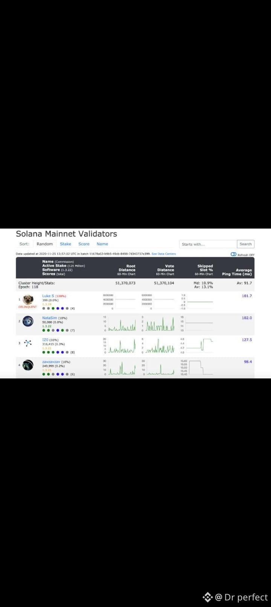Screen dimensions: 271x607
Task: Click the Epoch: 118 text
Action: pyautogui.click(x=28, y=287)
